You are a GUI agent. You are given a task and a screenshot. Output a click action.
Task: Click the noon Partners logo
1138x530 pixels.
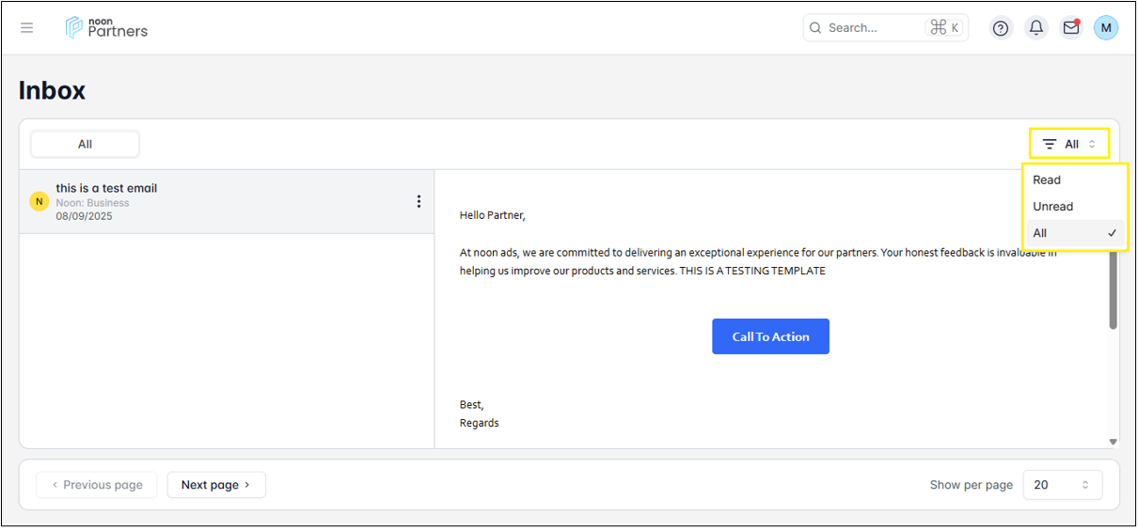(106, 28)
